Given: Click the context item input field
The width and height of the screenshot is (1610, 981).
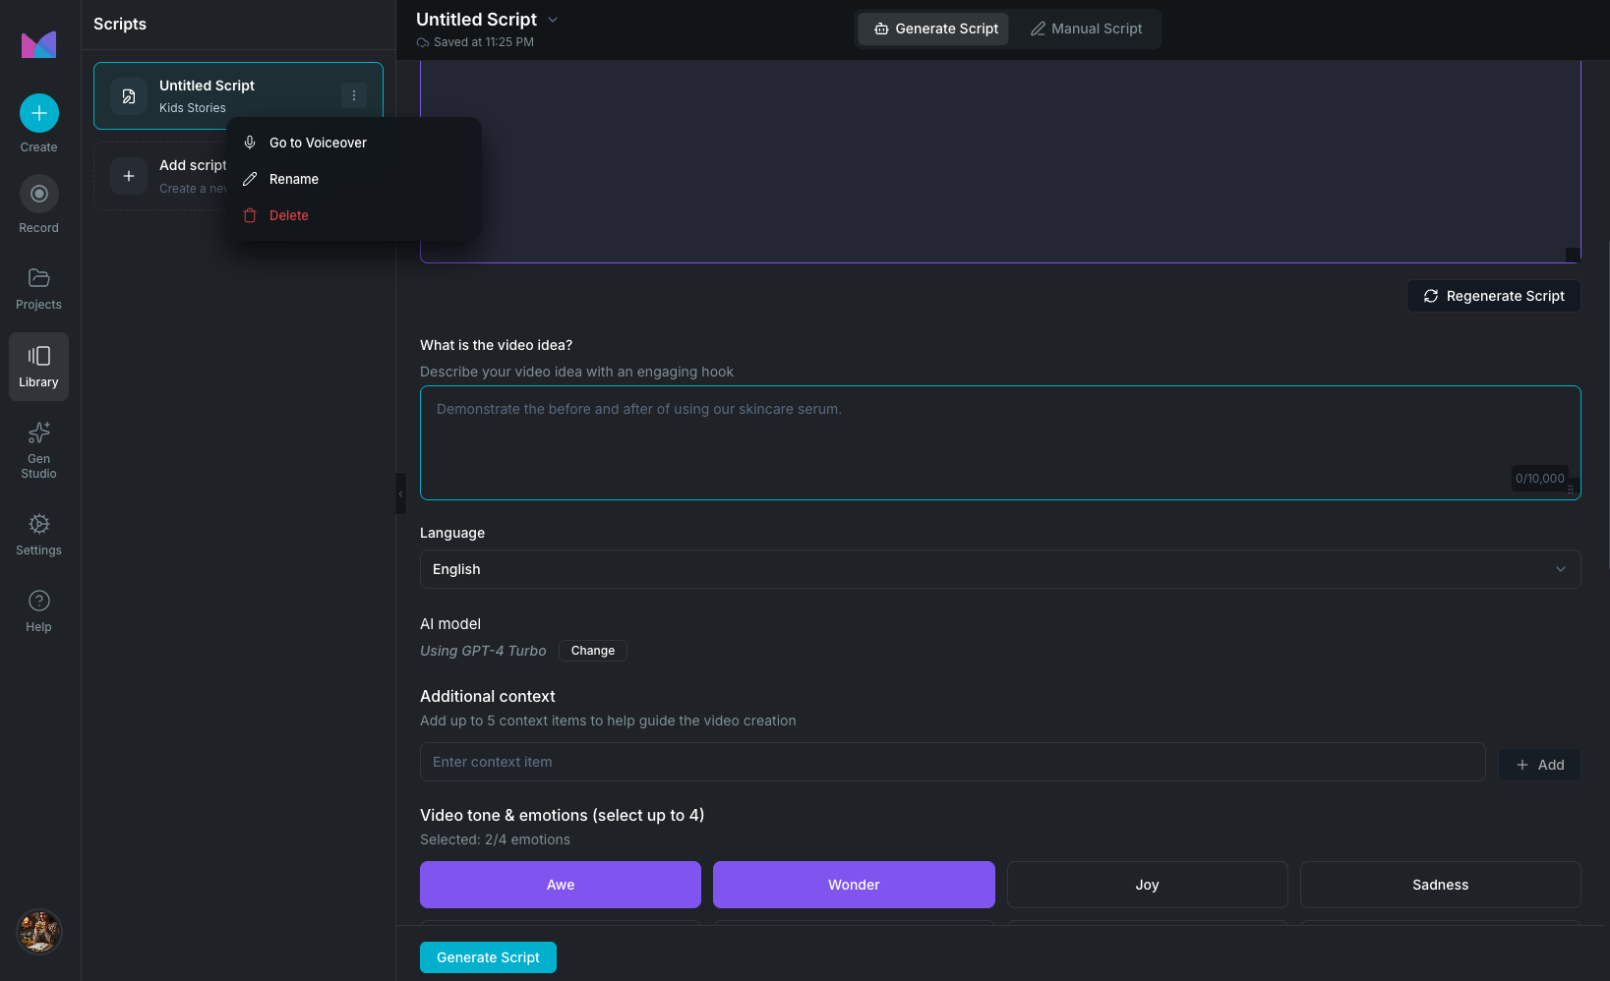Looking at the screenshot, I should pyautogui.click(x=951, y=761).
